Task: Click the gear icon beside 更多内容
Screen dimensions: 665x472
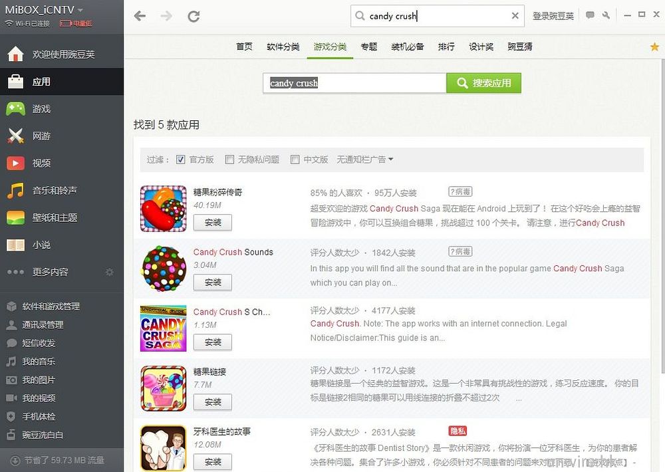Action: [x=110, y=273]
